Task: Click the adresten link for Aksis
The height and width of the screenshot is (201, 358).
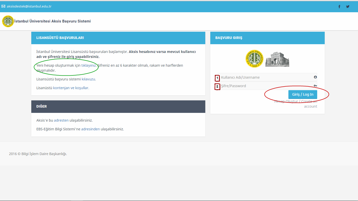Action: coord(61,120)
